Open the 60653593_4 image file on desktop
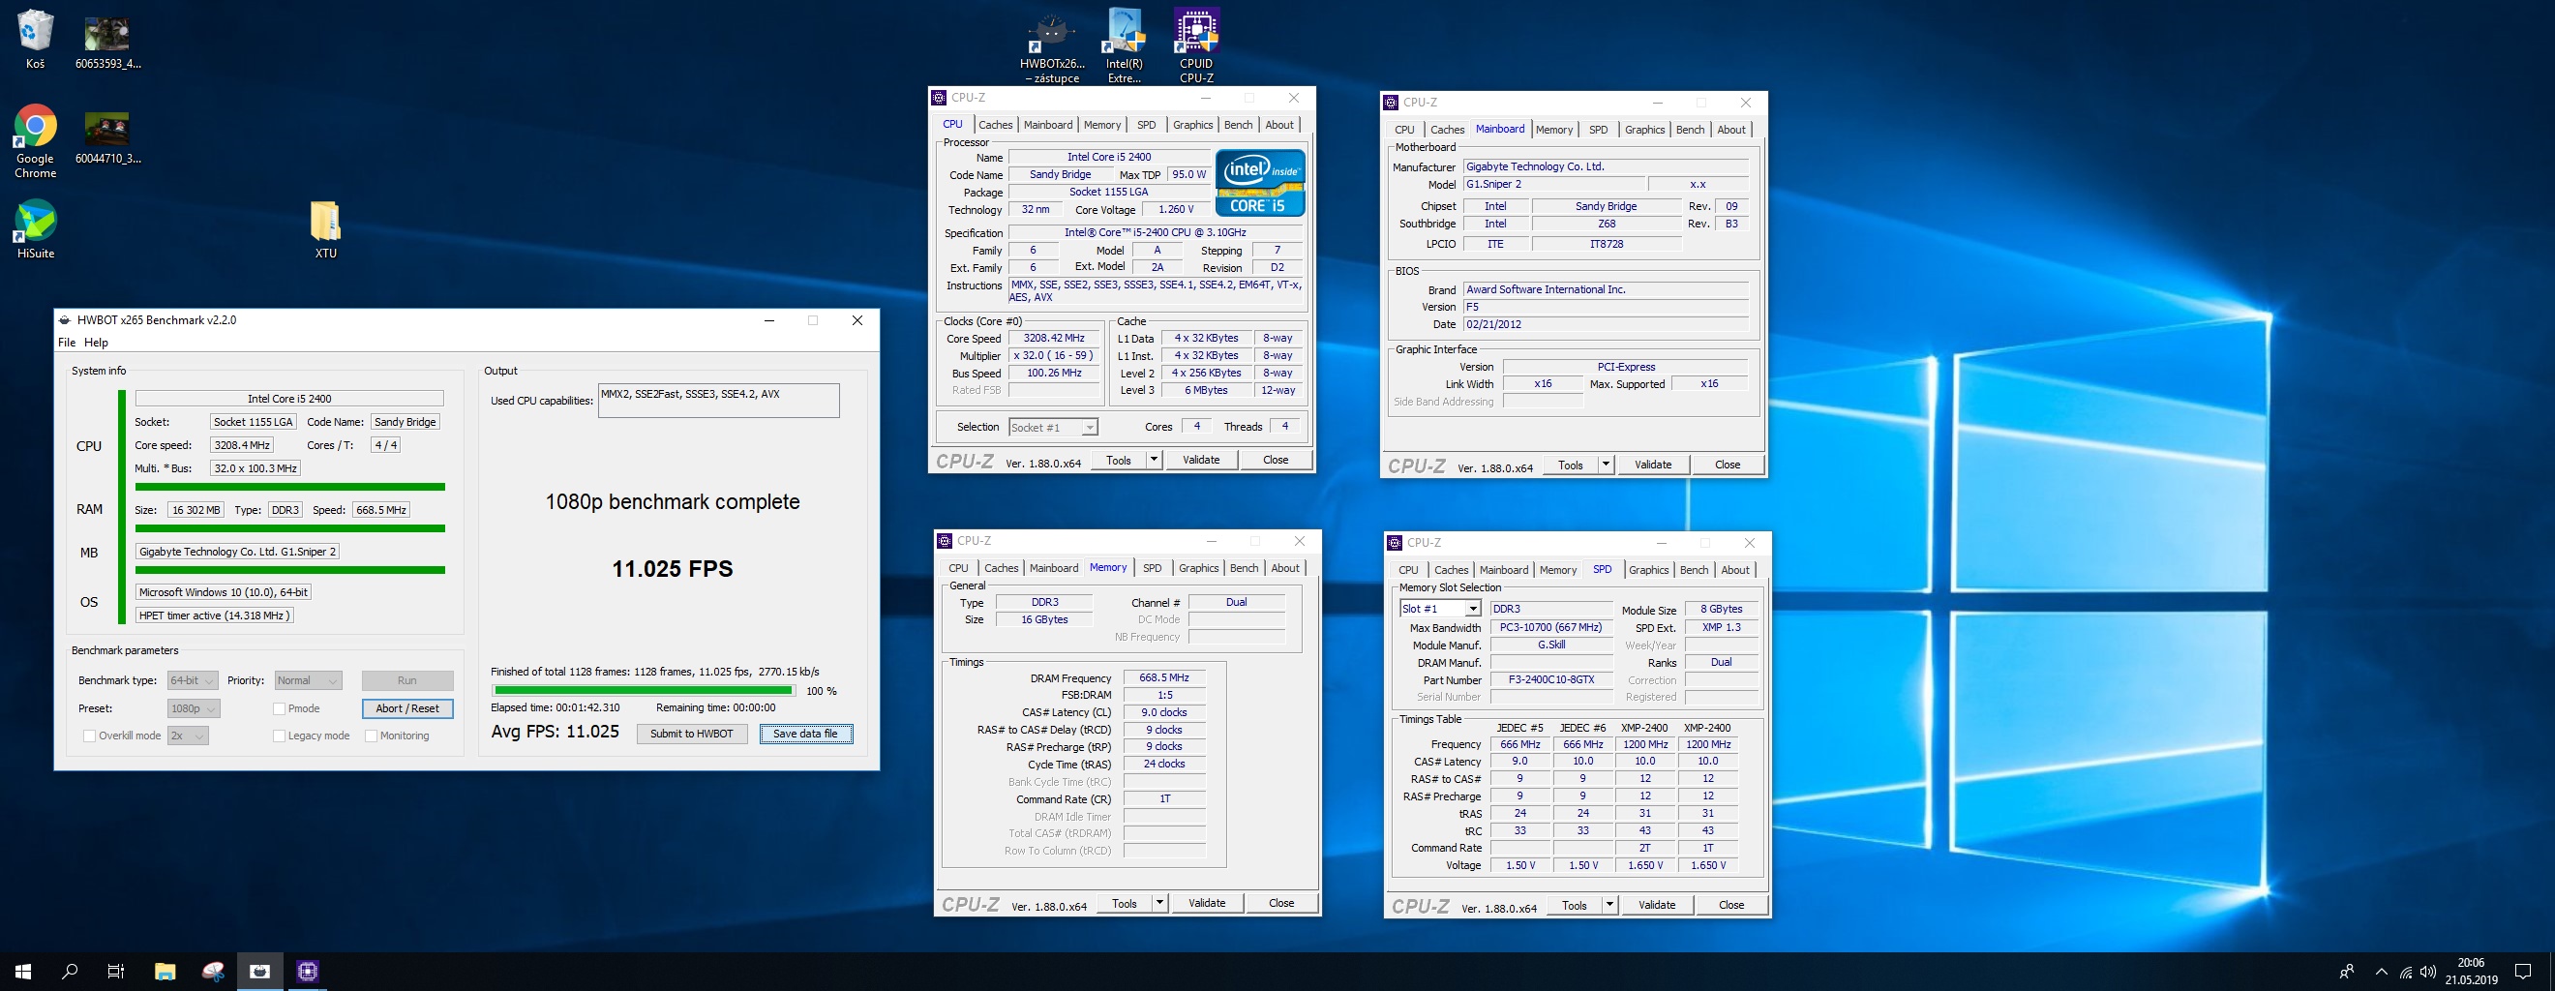2555x991 pixels. (x=107, y=40)
